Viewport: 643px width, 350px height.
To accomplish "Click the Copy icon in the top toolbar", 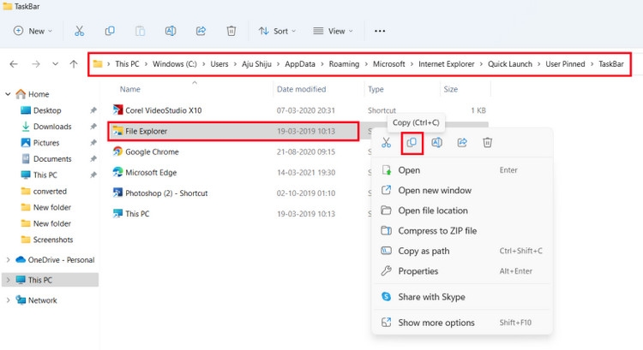I will pyautogui.click(x=110, y=31).
